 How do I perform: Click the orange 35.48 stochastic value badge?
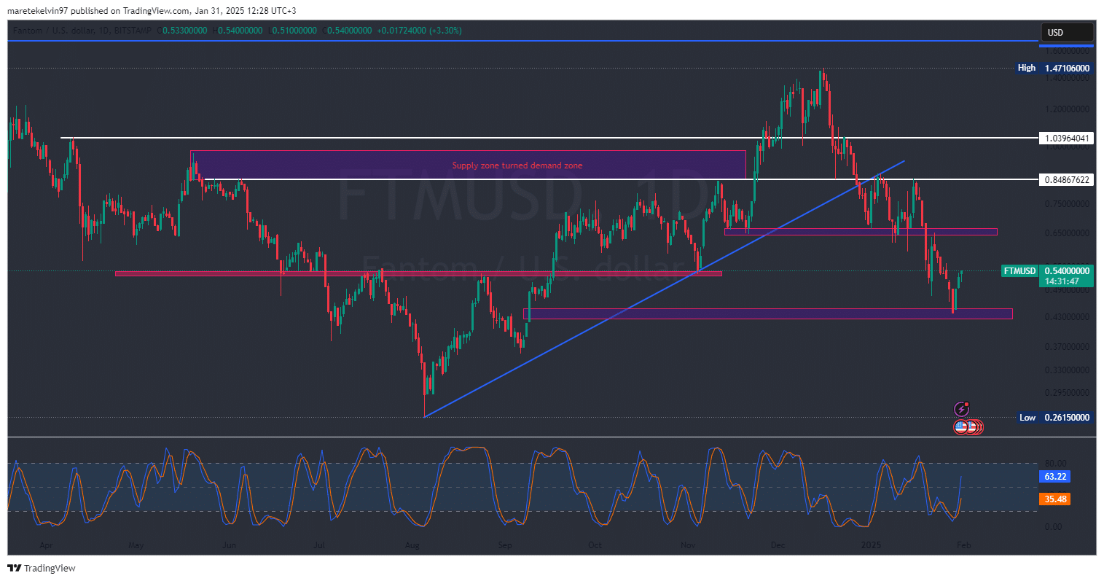(x=1055, y=499)
